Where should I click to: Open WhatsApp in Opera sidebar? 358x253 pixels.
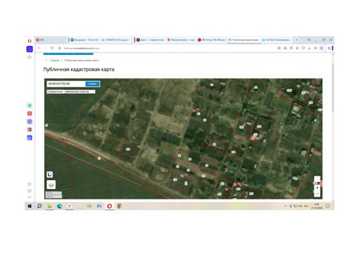click(29, 105)
